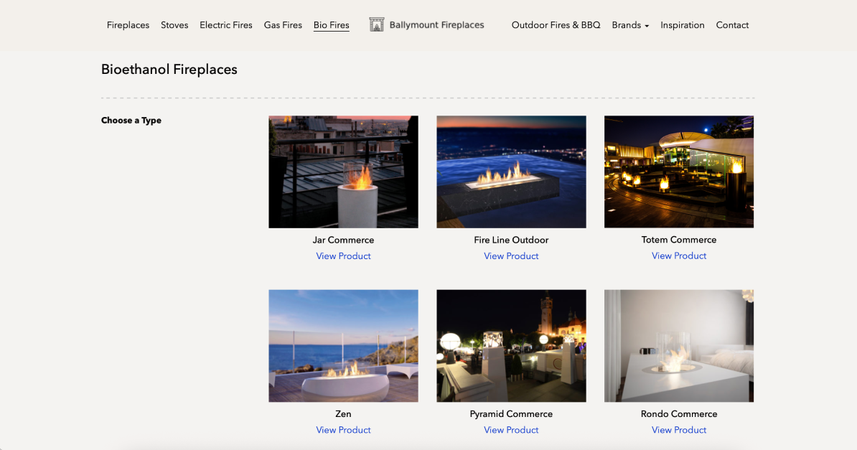The image size is (857, 450).
Task: Go to the Stoves section
Action: (174, 25)
